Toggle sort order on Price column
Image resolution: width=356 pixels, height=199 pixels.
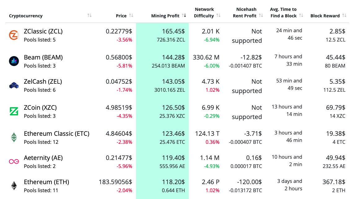pos(131,15)
